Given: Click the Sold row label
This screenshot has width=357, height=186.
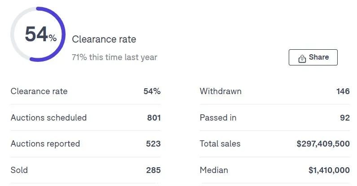Looking at the screenshot, I should click(x=19, y=170).
